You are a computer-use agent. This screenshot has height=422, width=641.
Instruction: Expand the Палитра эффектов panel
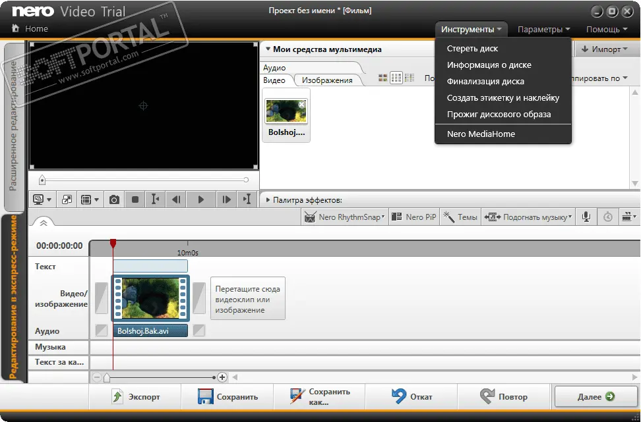(268, 200)
